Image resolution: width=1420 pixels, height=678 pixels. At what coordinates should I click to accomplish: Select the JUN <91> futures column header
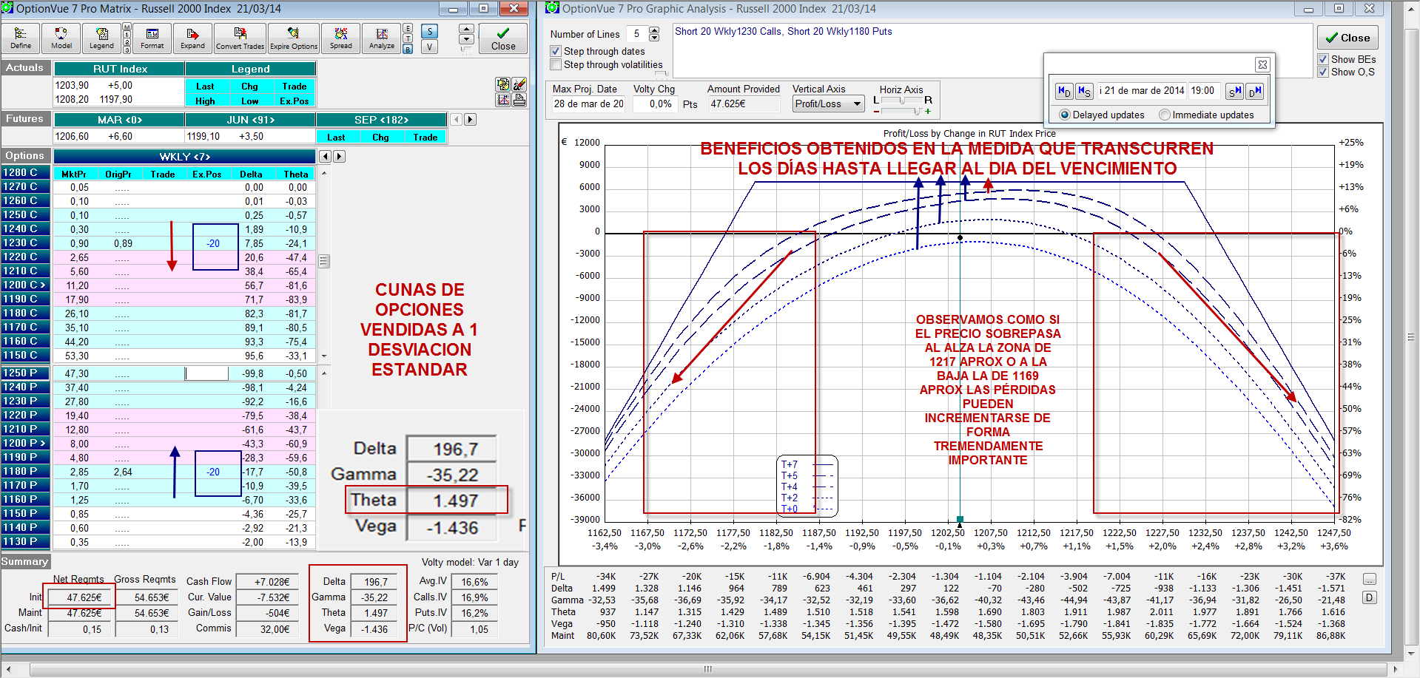pos(251,120)
